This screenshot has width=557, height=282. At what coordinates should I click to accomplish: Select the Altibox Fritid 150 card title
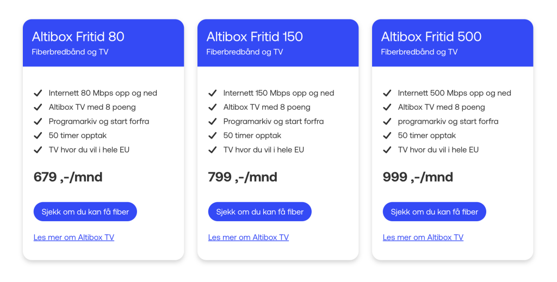point(255,37)
